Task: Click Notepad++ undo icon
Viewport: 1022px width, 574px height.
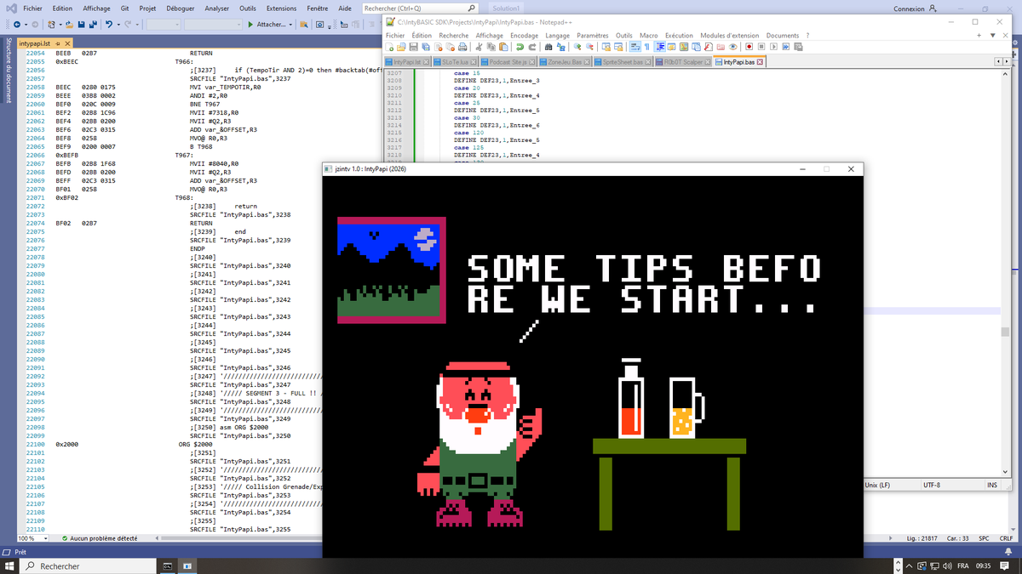Action: click(520, 47)
